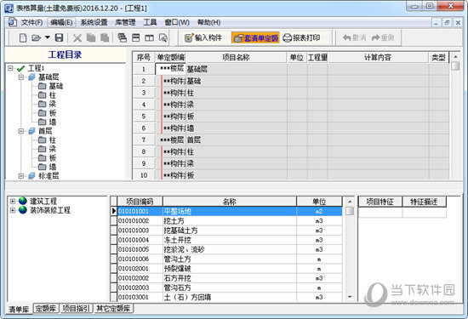Click the New file toolbar icon
This screenshot has width=468, height=319.
pos(23,38)
